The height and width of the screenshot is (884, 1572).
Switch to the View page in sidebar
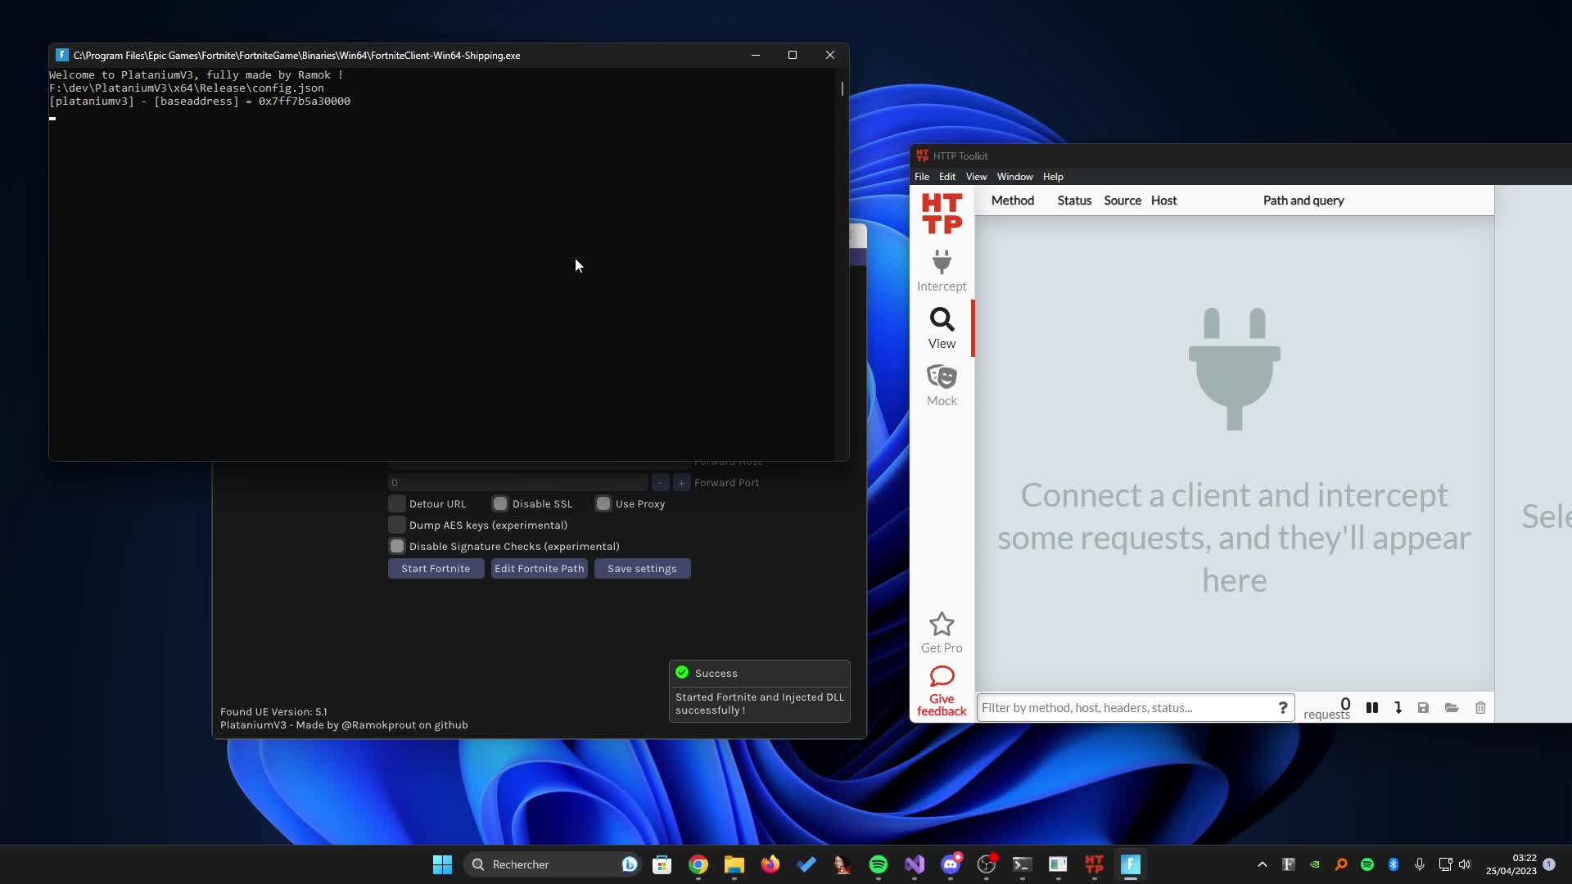coord(942,327)
